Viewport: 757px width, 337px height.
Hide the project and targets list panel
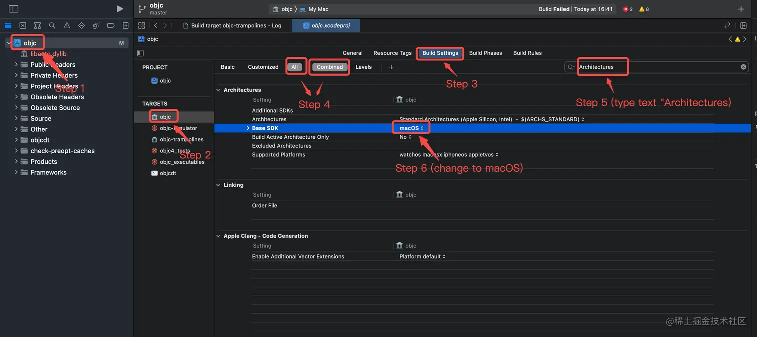(140, 53)
